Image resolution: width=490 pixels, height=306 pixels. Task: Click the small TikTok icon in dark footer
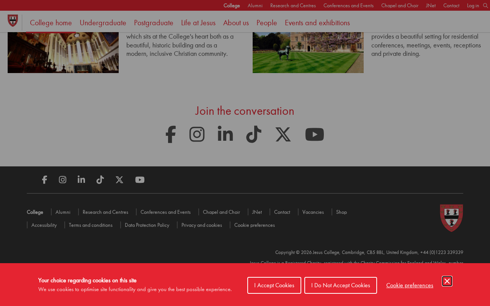click(x=100, y=180)
